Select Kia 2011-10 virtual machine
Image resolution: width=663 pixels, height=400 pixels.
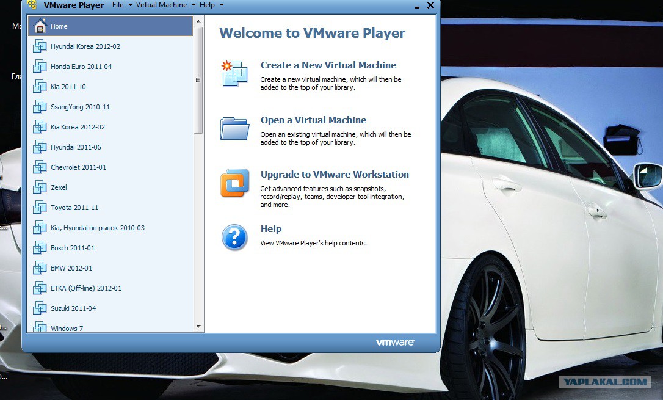[111, 86]
